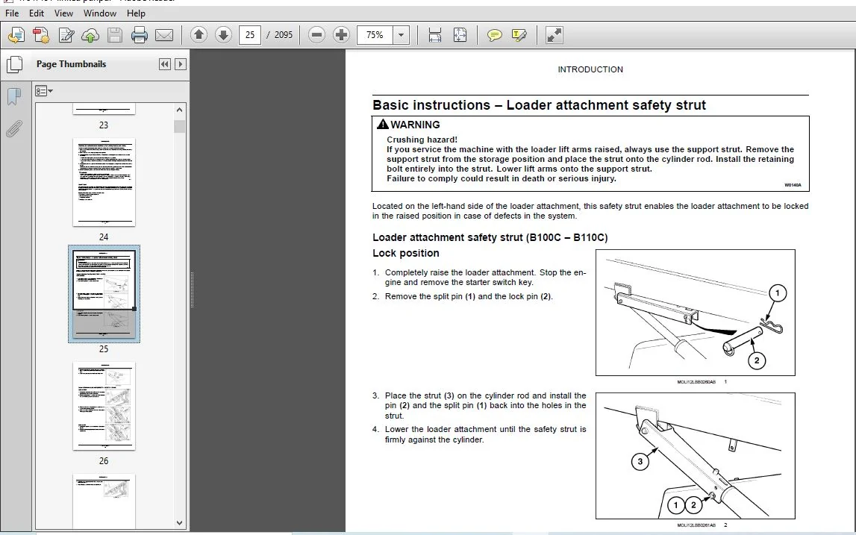Screen dimensions: 856x535
Task: Click the page number input field
Action: (250, 35)
